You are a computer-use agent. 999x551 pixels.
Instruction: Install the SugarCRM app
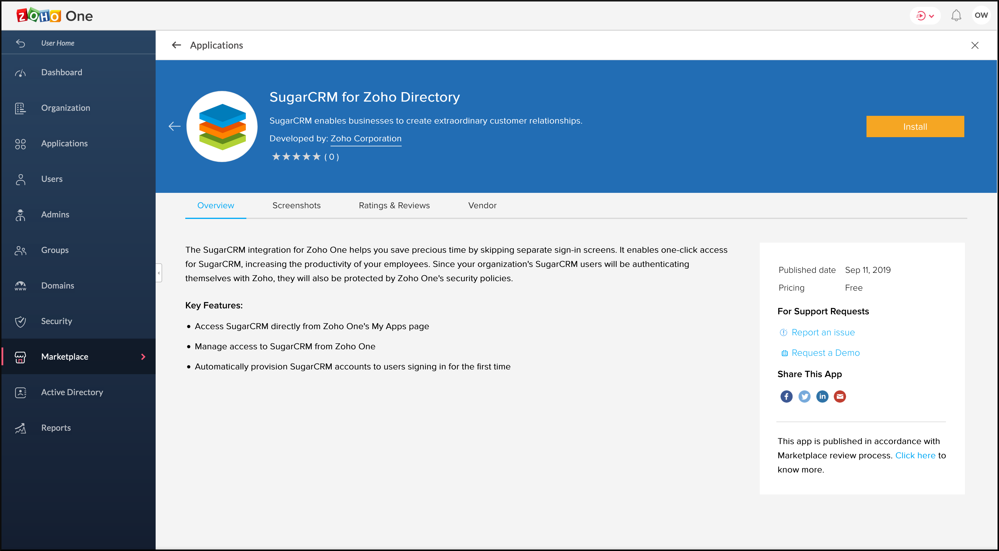(x=915, y=126)
